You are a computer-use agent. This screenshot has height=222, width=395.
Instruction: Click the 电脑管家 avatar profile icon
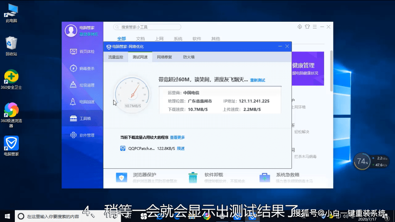71,31
